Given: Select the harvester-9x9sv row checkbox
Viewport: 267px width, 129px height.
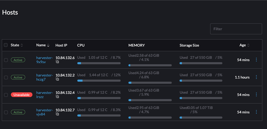Looking at the screenshot, I should coord(6,60).
